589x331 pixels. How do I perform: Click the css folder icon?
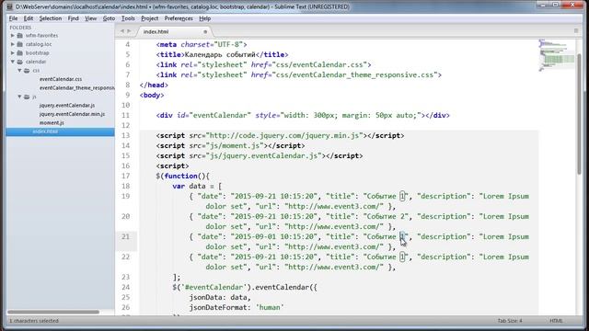pyautogui.click(x=27, y=70)
